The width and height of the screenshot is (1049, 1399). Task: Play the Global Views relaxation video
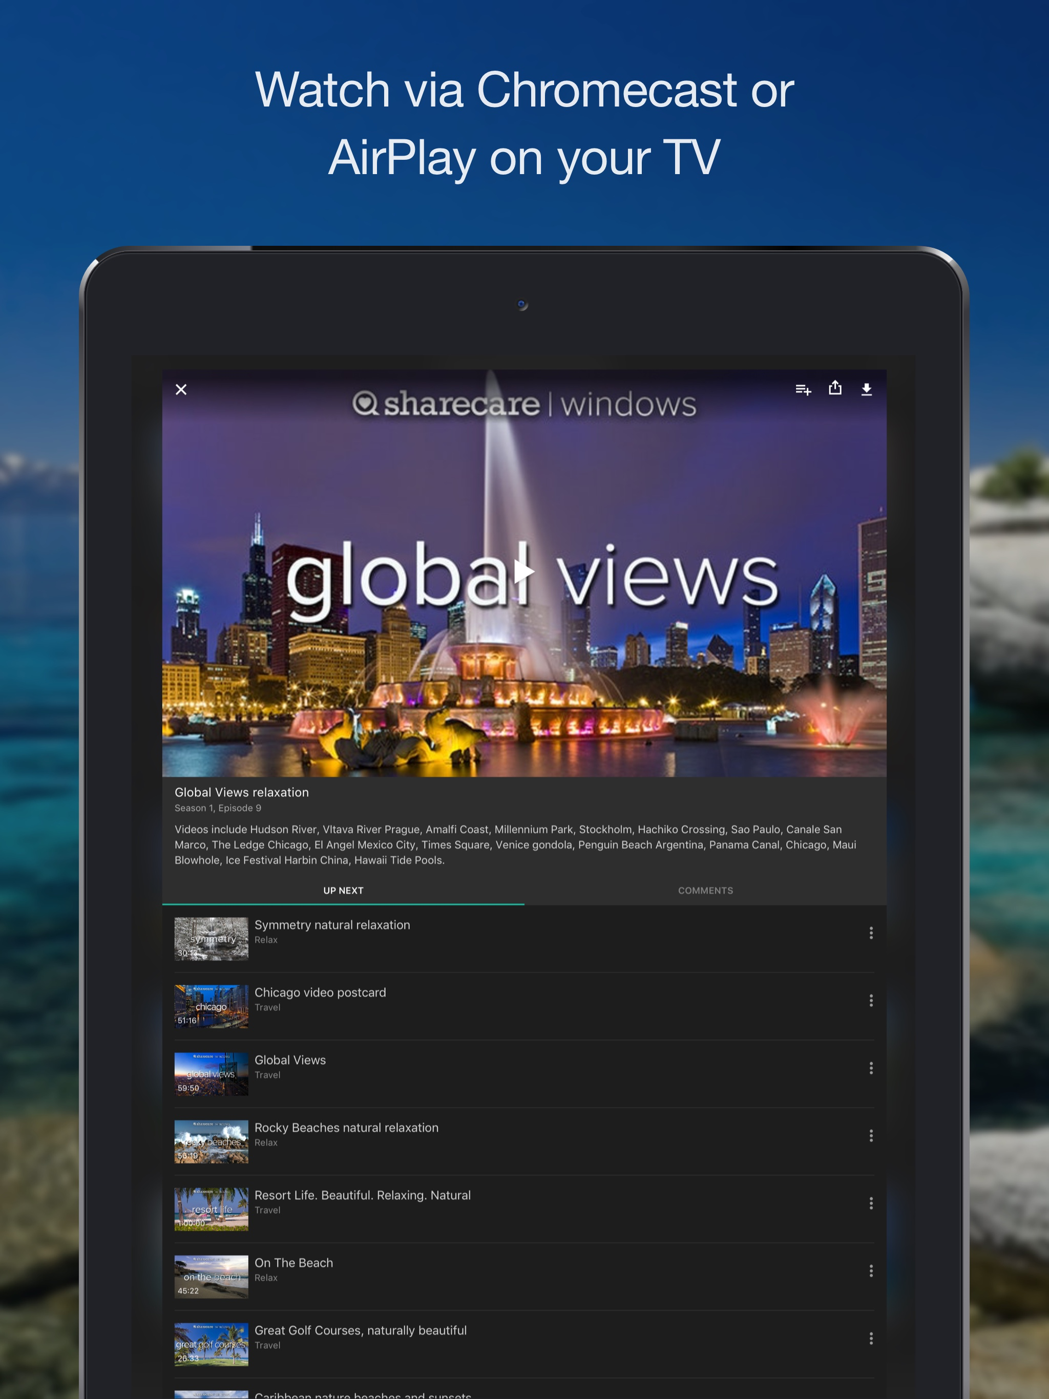(523, 572)
